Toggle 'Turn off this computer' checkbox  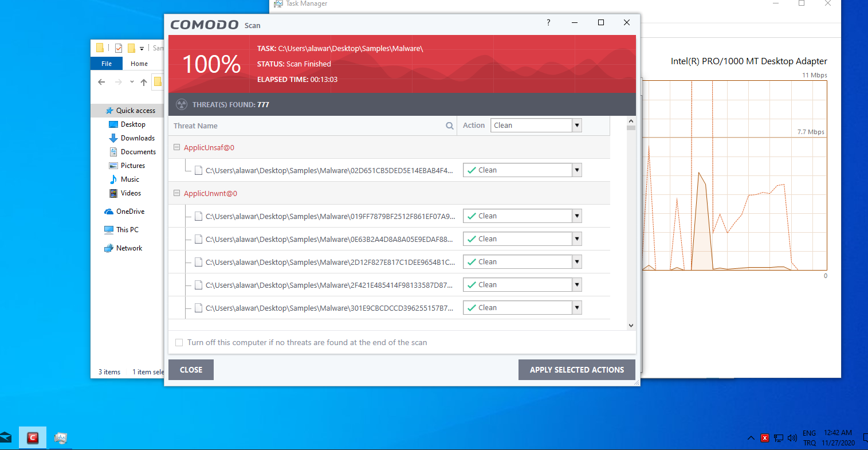179,343
